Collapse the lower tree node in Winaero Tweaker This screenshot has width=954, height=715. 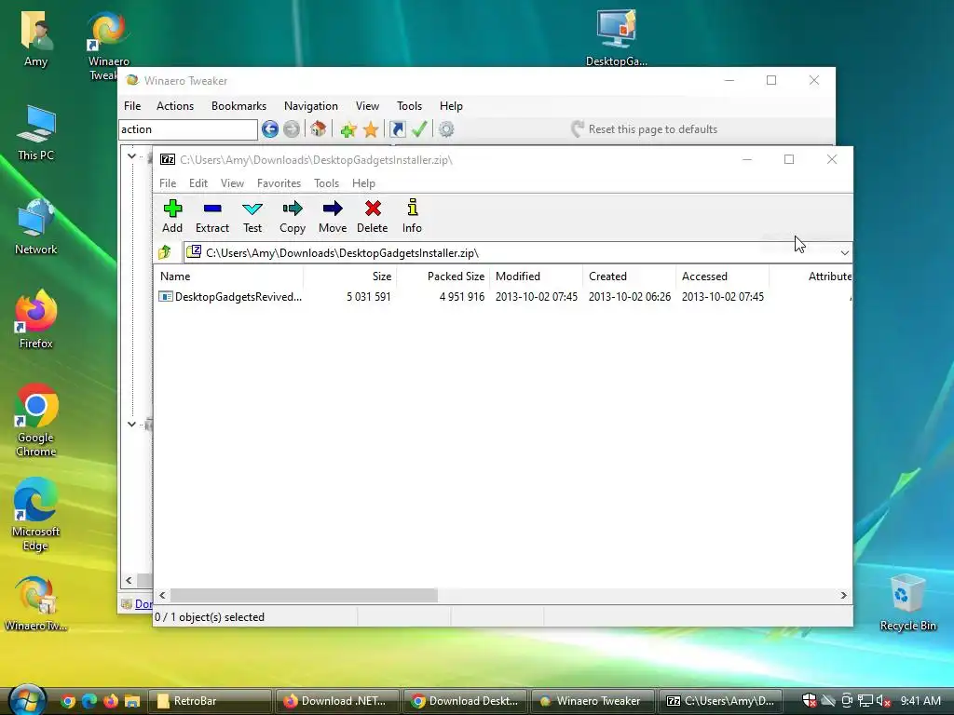[131, 424]
